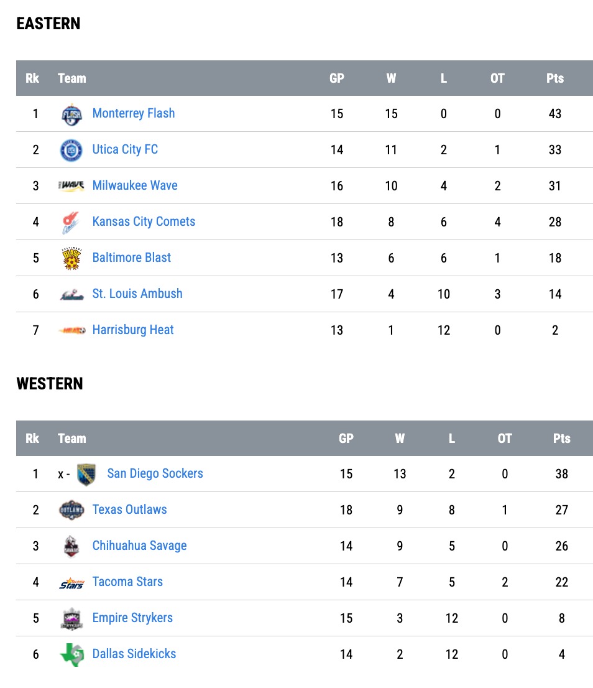Open the San Diego Sockers team link
The image size is (593, 688).
155,474
